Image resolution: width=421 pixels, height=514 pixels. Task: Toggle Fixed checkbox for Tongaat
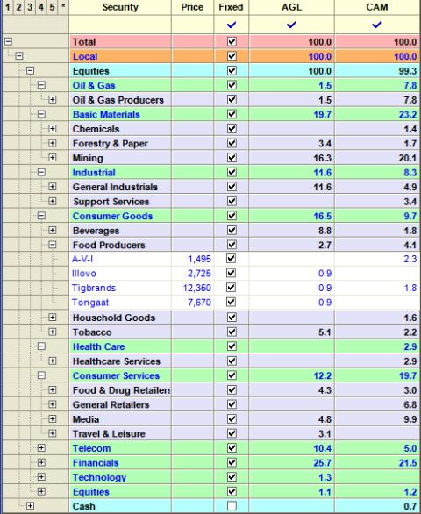coord(232,302)
